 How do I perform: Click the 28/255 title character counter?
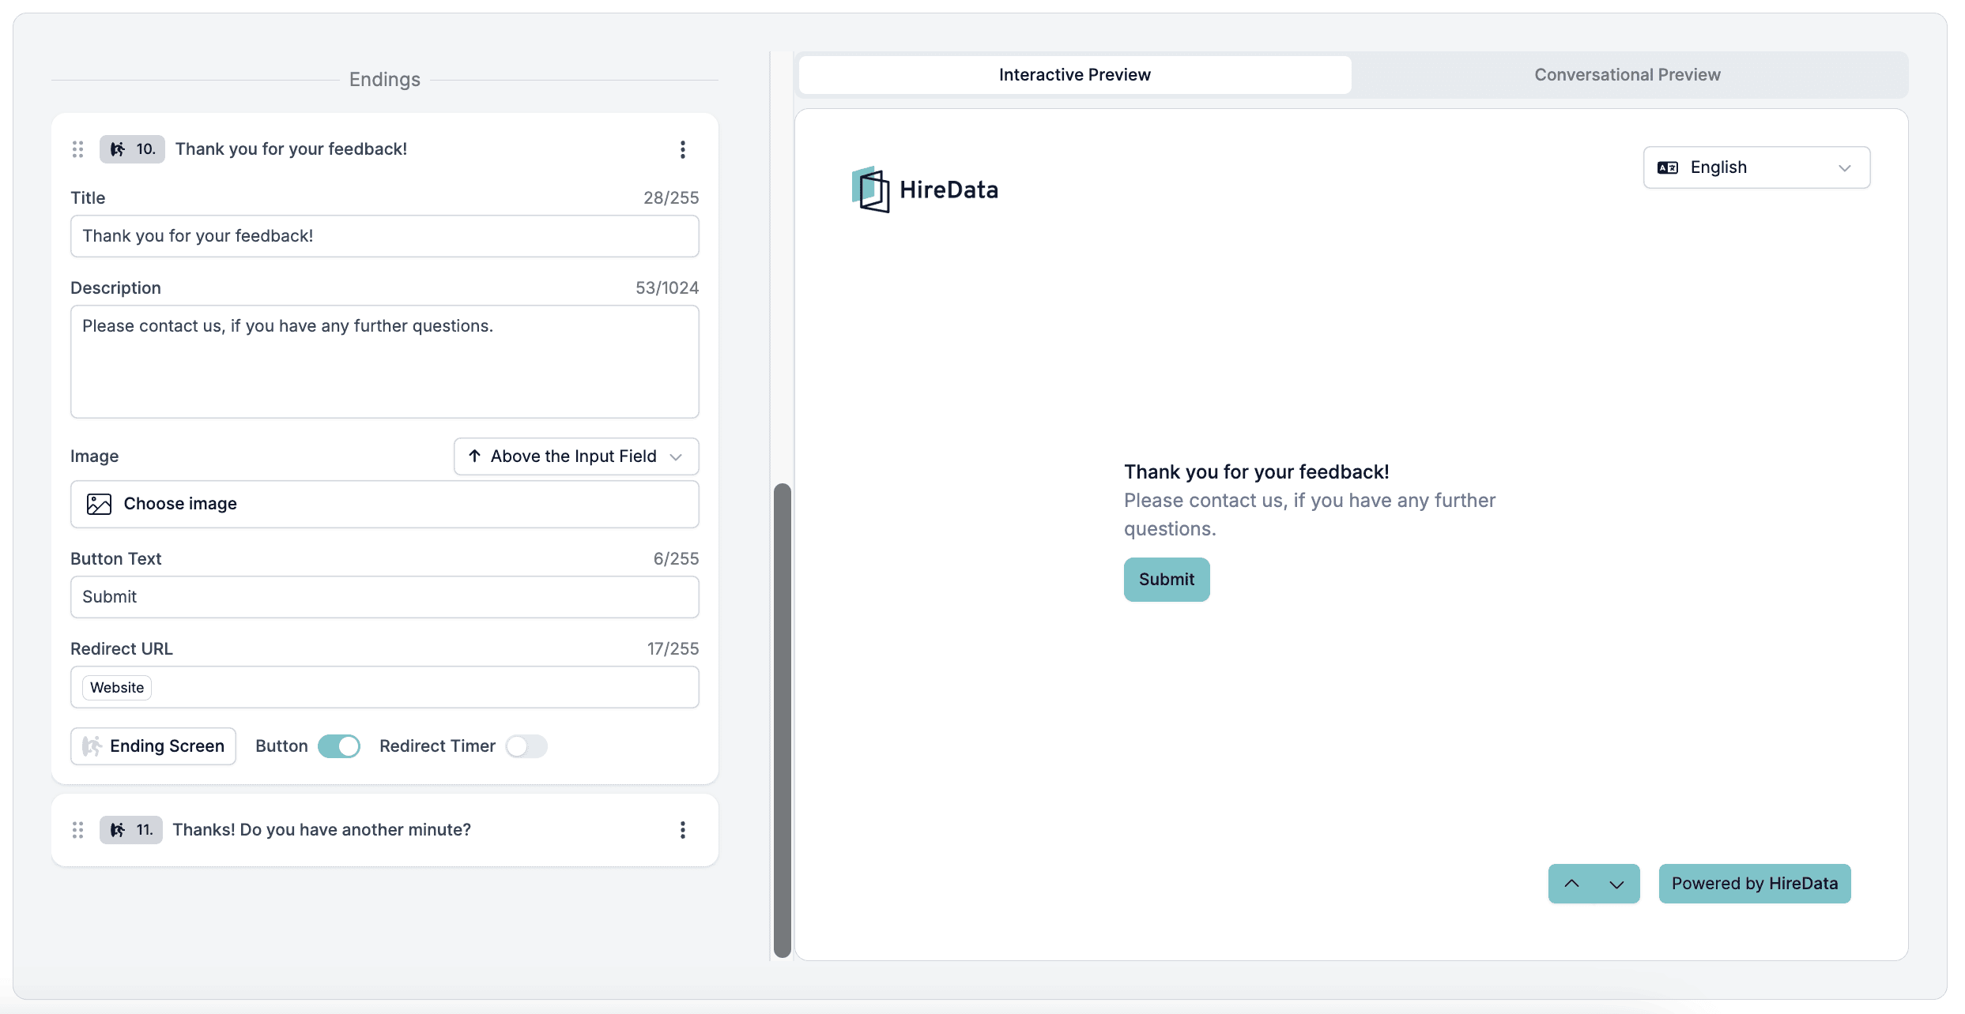[x=671, y=198]
